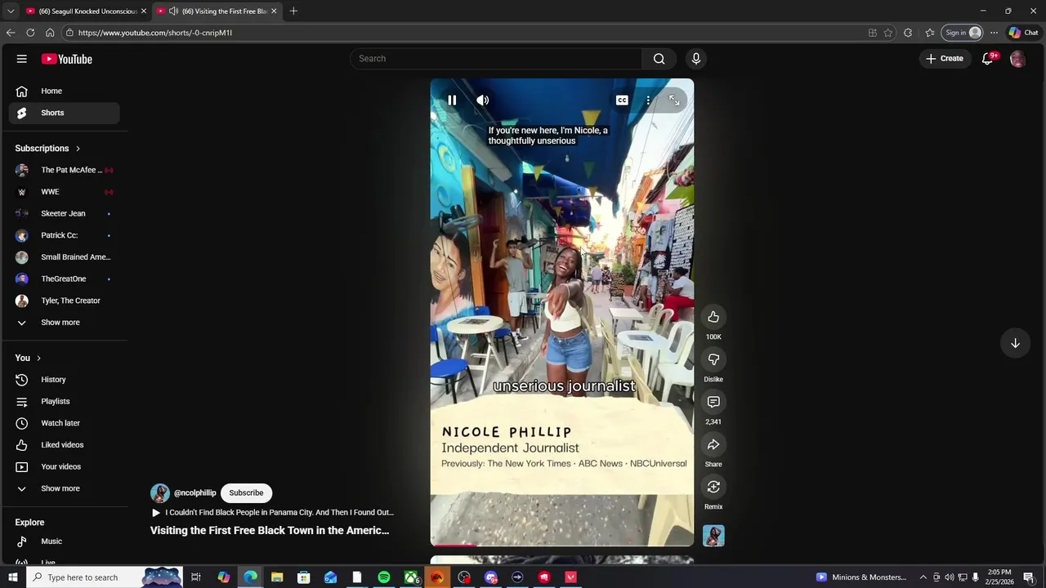1046x588 pixels.
Task: Refresh the page
Action: (30, 33)
